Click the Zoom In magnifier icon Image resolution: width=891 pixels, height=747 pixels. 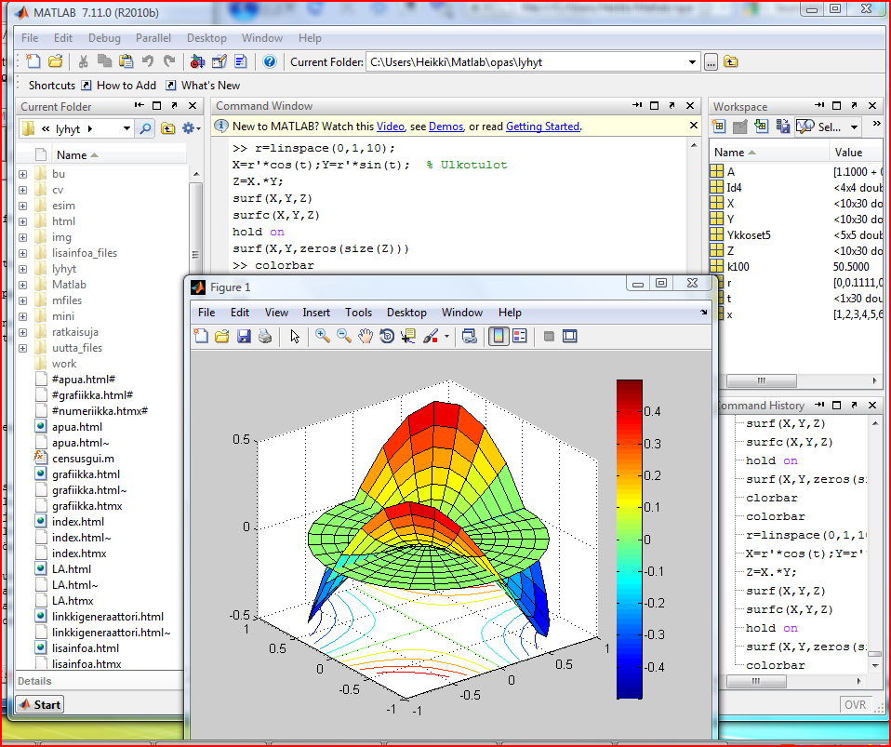323,337
